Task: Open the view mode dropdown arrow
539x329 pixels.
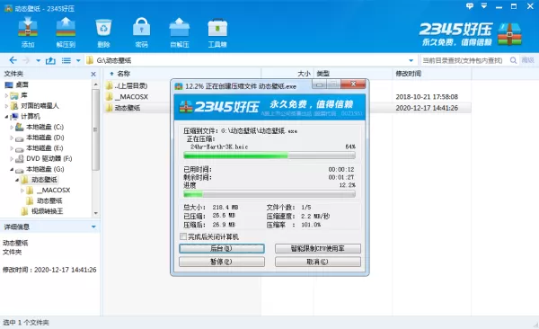Action: (x=78, y=61)
